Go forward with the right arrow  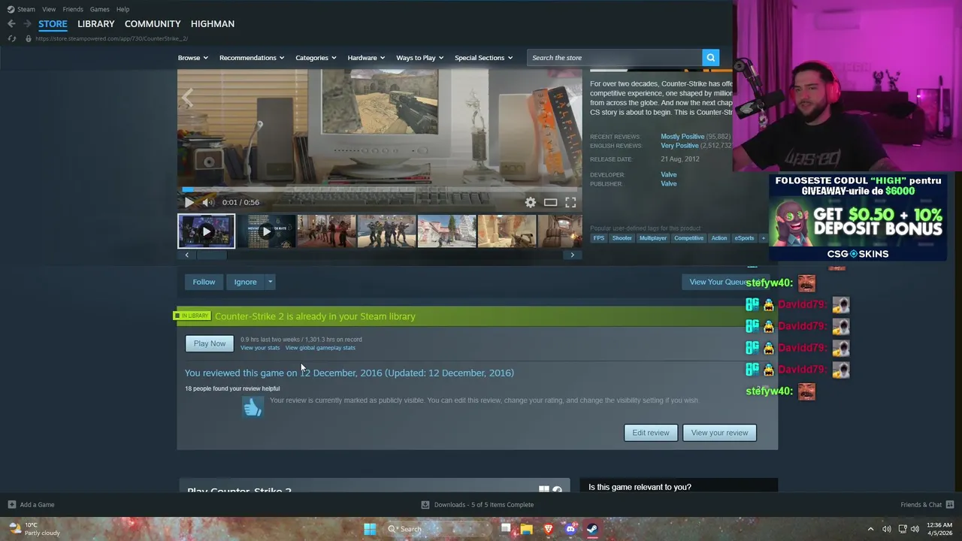(27, 23)
